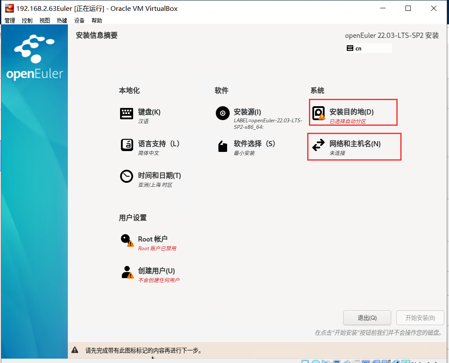Click the language support icon
This screenshot has width=449, height=363.
[x=127, y=145]
